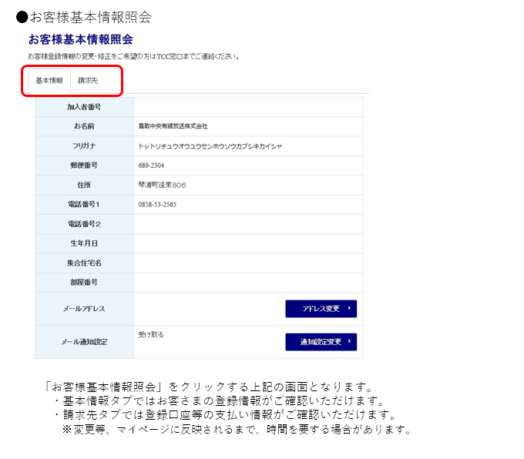Click the black ●お客様基本情報照会 section title
This screenshot has width=524, height=459.
tap(83, 17)
